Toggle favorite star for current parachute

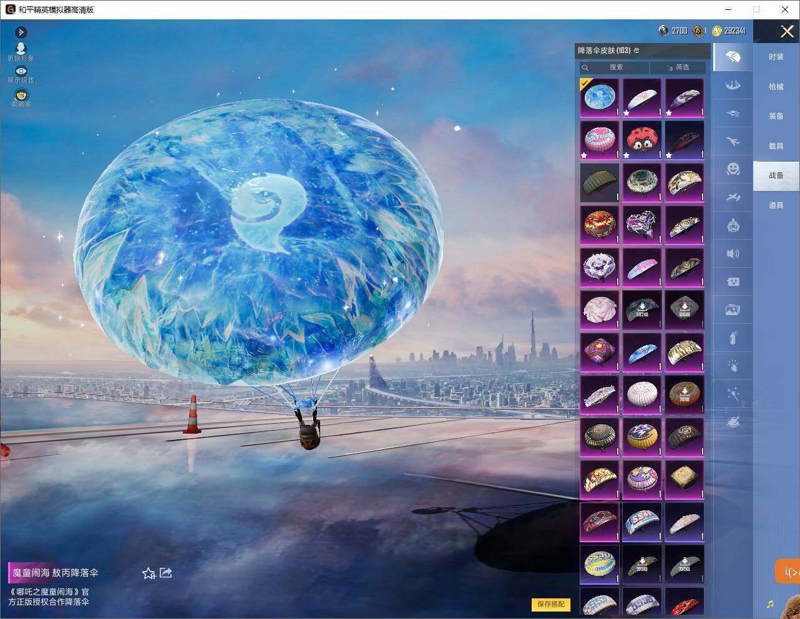click(x=149, y=573)
